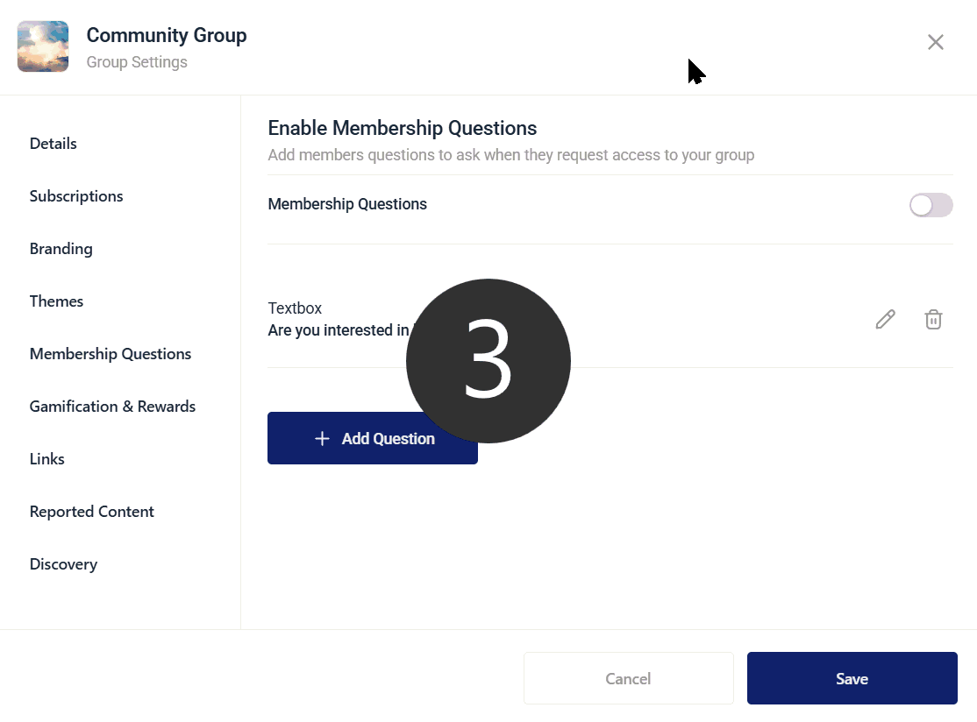
Task: Go to the Links section
Action: [46, 459]
